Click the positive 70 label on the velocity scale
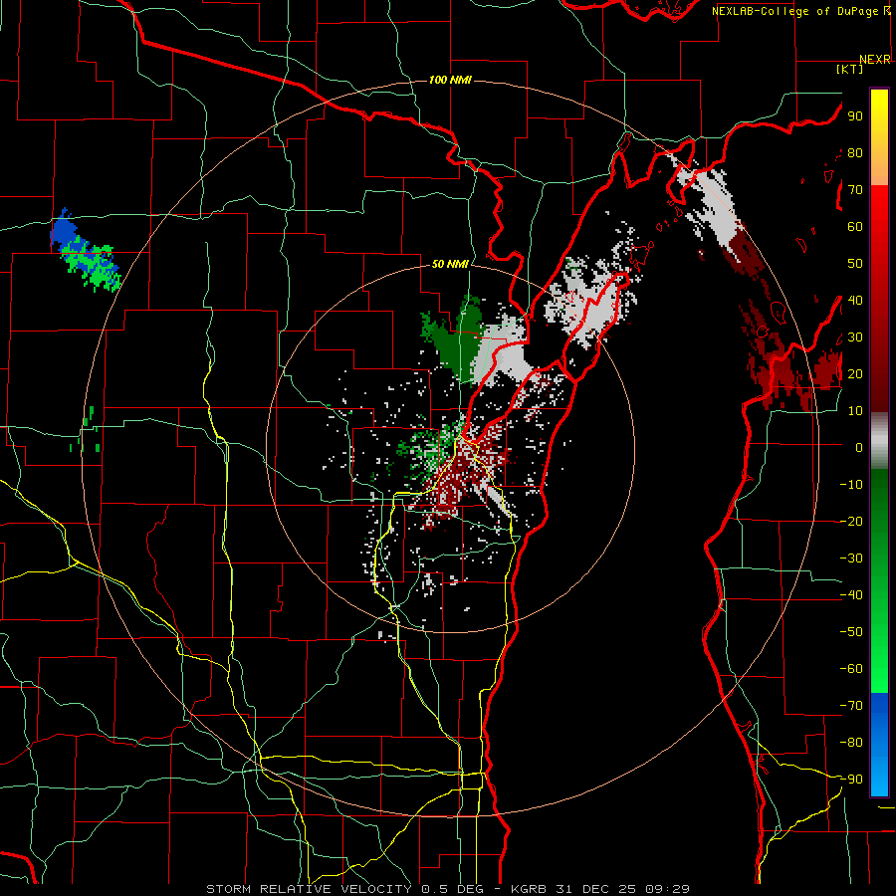Viewport: 896px width, 896px height. pyautogui.click(x=855, y=190)
